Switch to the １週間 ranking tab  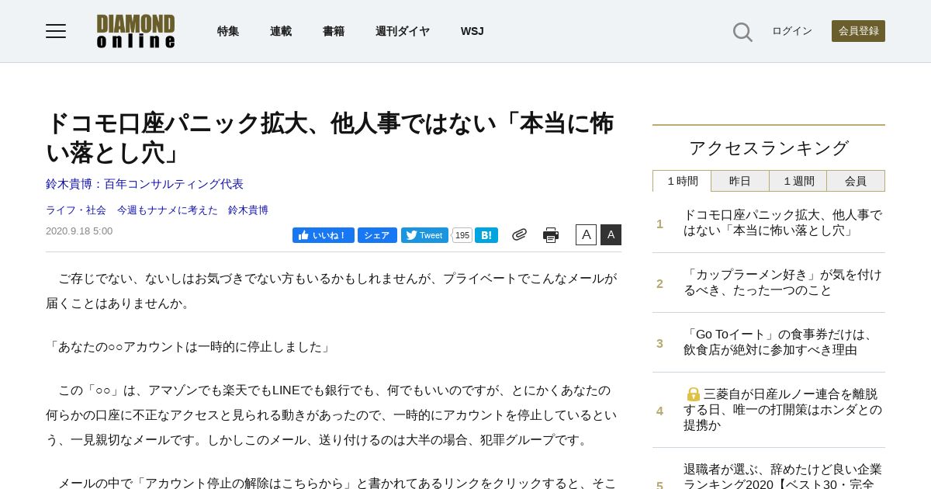point(798,181)
